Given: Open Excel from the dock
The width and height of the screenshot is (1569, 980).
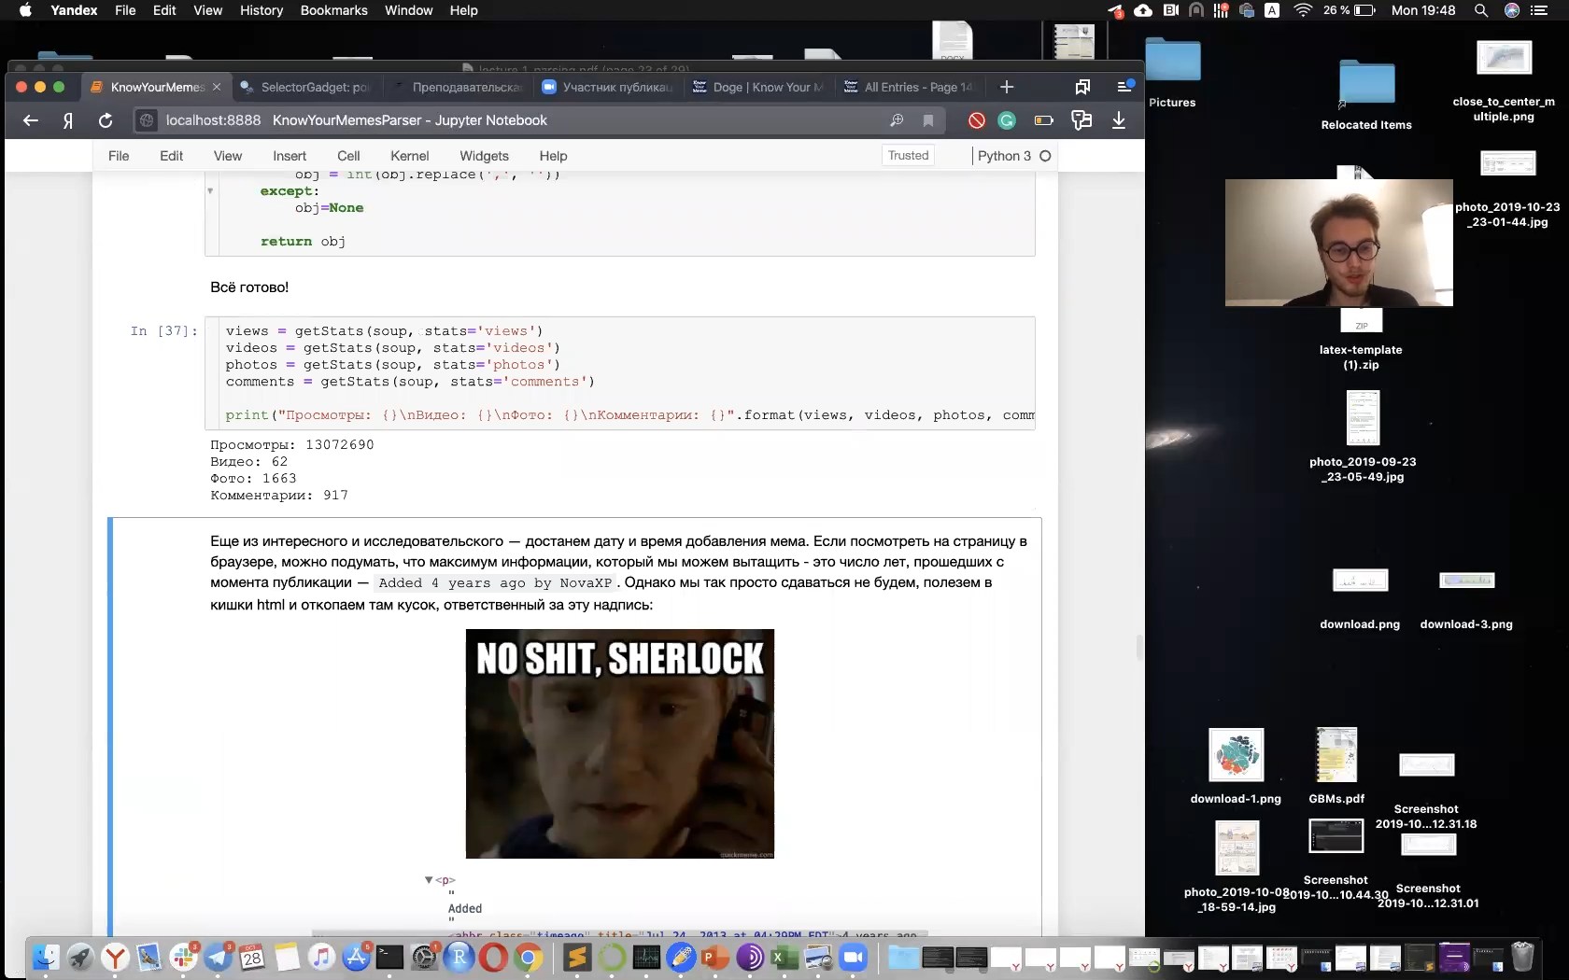Looking at the screenshot, I should (784, 957).
